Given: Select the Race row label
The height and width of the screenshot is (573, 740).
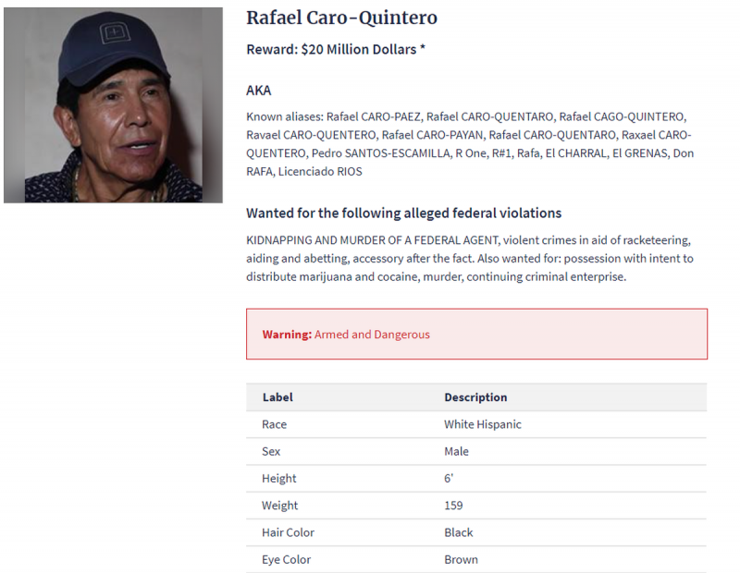Looking at the screenshot, I should (x=275, y=424).
